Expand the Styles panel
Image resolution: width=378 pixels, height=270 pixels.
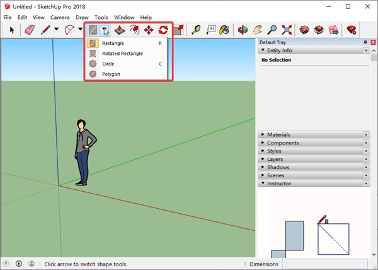point(263,151)
